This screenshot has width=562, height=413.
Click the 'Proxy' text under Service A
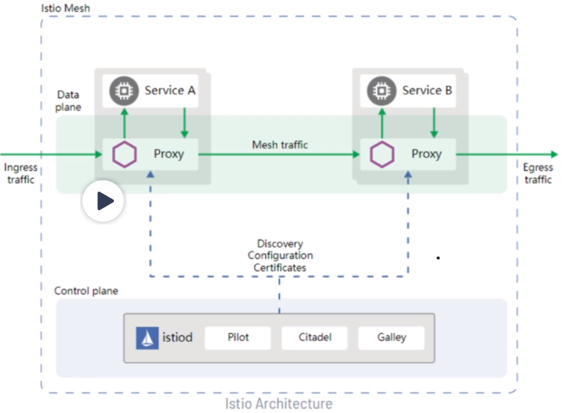(x=169, y=154)
